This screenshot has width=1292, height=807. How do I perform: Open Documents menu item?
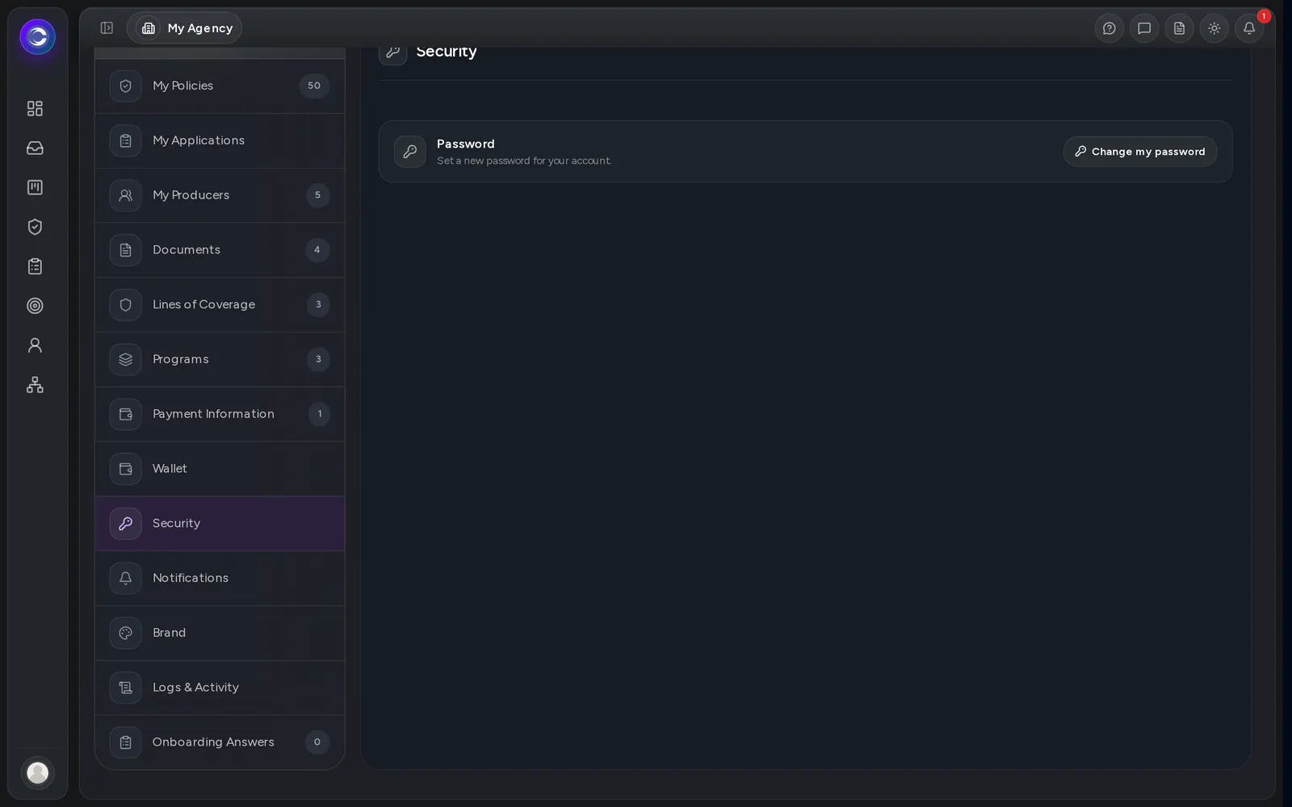click(220, 250)
